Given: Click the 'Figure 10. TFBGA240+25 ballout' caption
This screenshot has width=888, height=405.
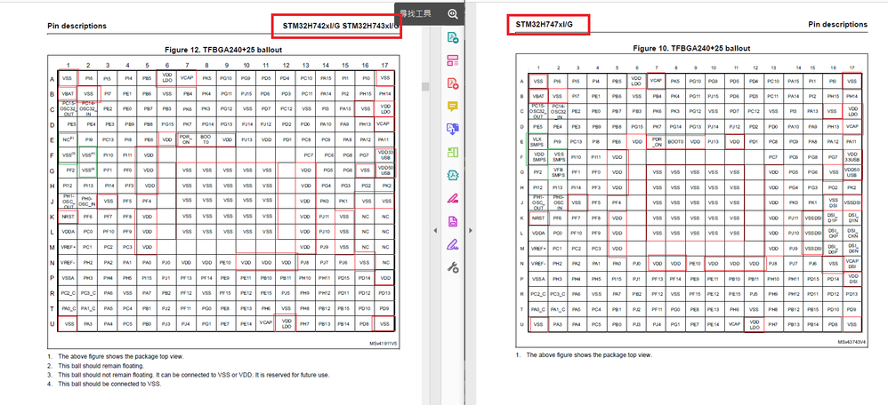Looking at the screenshot, I should point(691,49).
